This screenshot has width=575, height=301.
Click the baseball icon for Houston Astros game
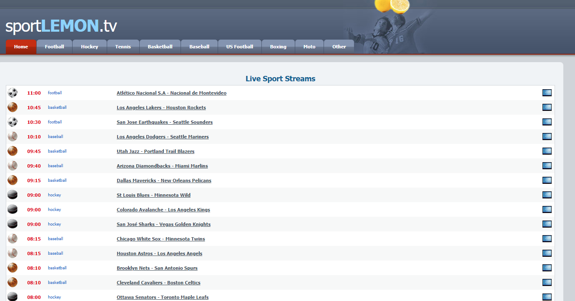point(13,253)
